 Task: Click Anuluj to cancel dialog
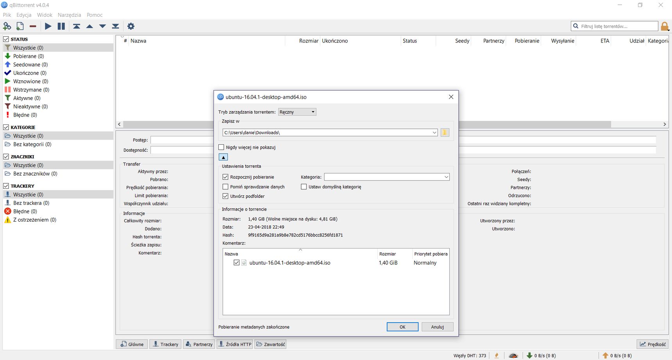click(x=437, y=327)
